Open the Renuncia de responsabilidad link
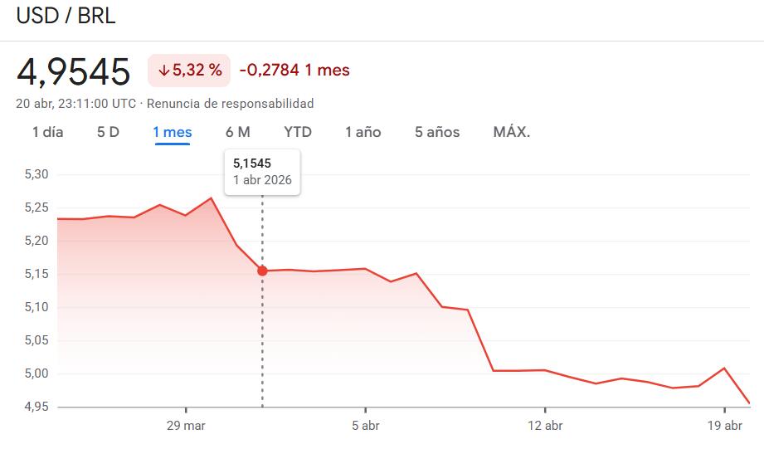Viewport: 764px width, 449px height. (231, 104)
